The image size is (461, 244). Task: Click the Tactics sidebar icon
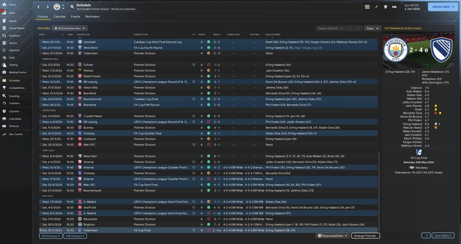[x=13, y=42]
